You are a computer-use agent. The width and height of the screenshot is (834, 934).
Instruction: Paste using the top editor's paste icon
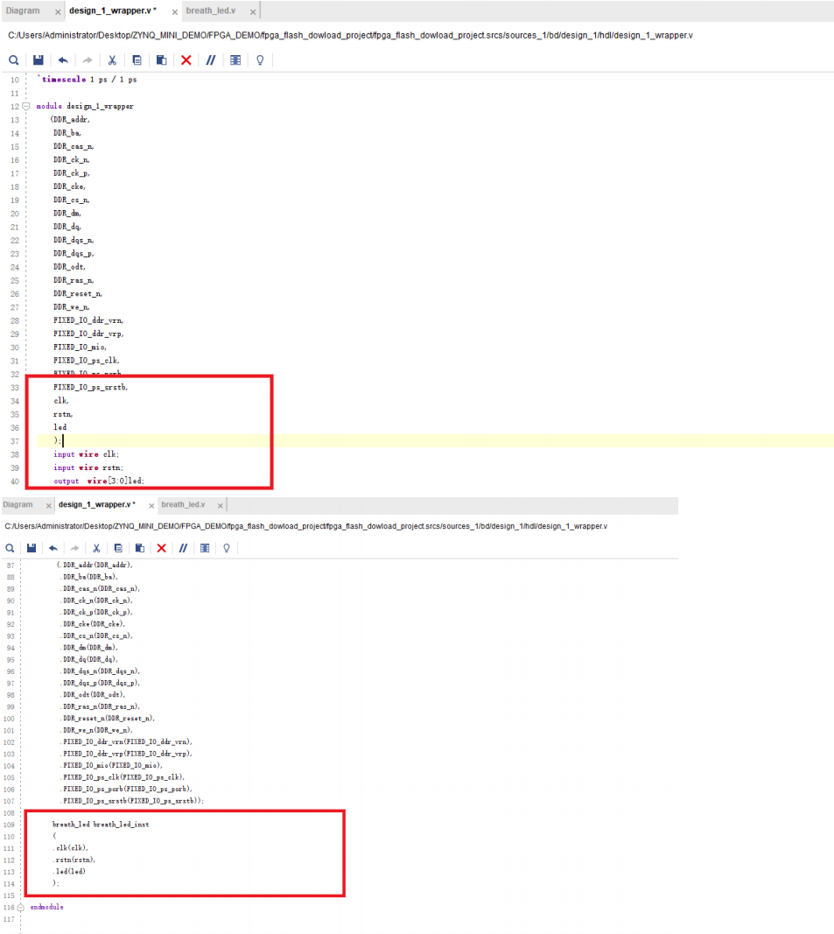161,60
